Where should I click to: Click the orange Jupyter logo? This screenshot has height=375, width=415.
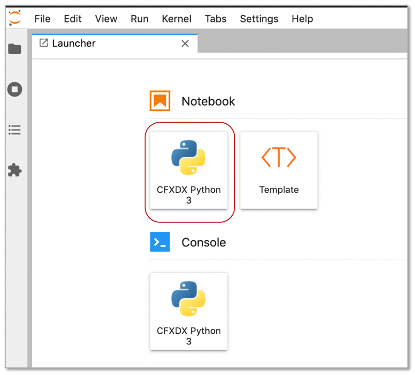pyautogui.click(x=14, y=18)
